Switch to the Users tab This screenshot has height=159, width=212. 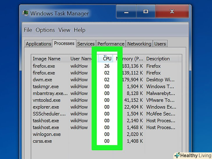(160, 44)
